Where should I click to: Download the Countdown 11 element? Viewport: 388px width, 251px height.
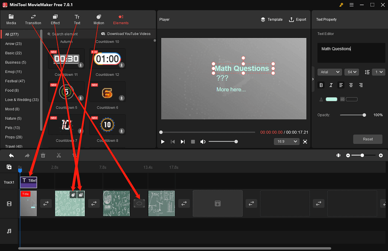81,65
